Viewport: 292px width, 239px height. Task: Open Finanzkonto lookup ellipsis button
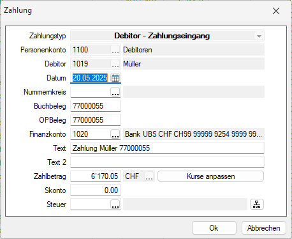pyautogui.click(x=115, y=134)
